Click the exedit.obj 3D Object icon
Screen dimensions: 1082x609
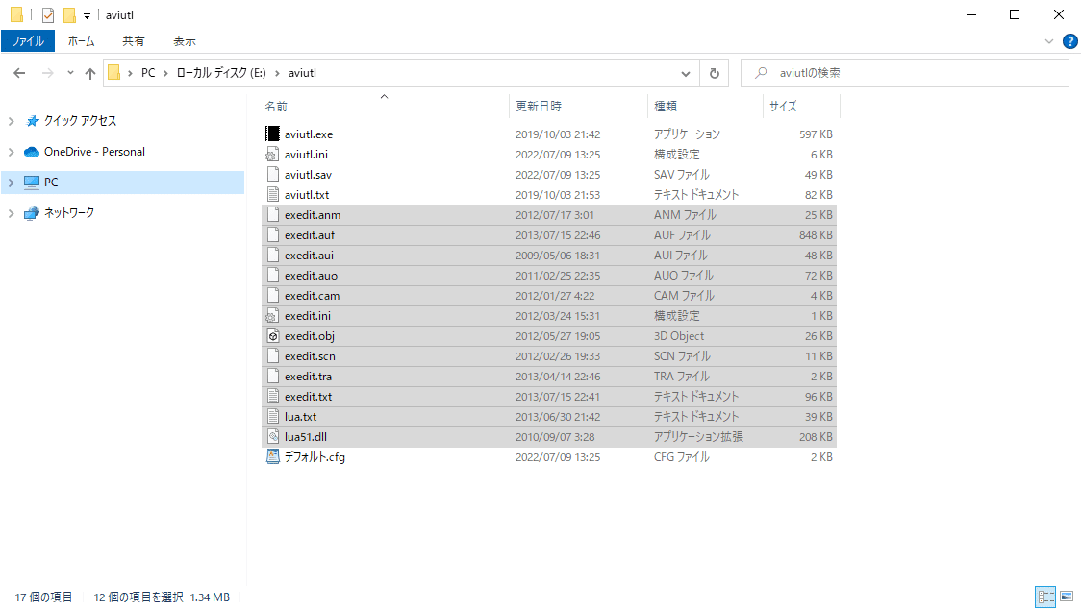pyautogui.click(x=272, y=335)
